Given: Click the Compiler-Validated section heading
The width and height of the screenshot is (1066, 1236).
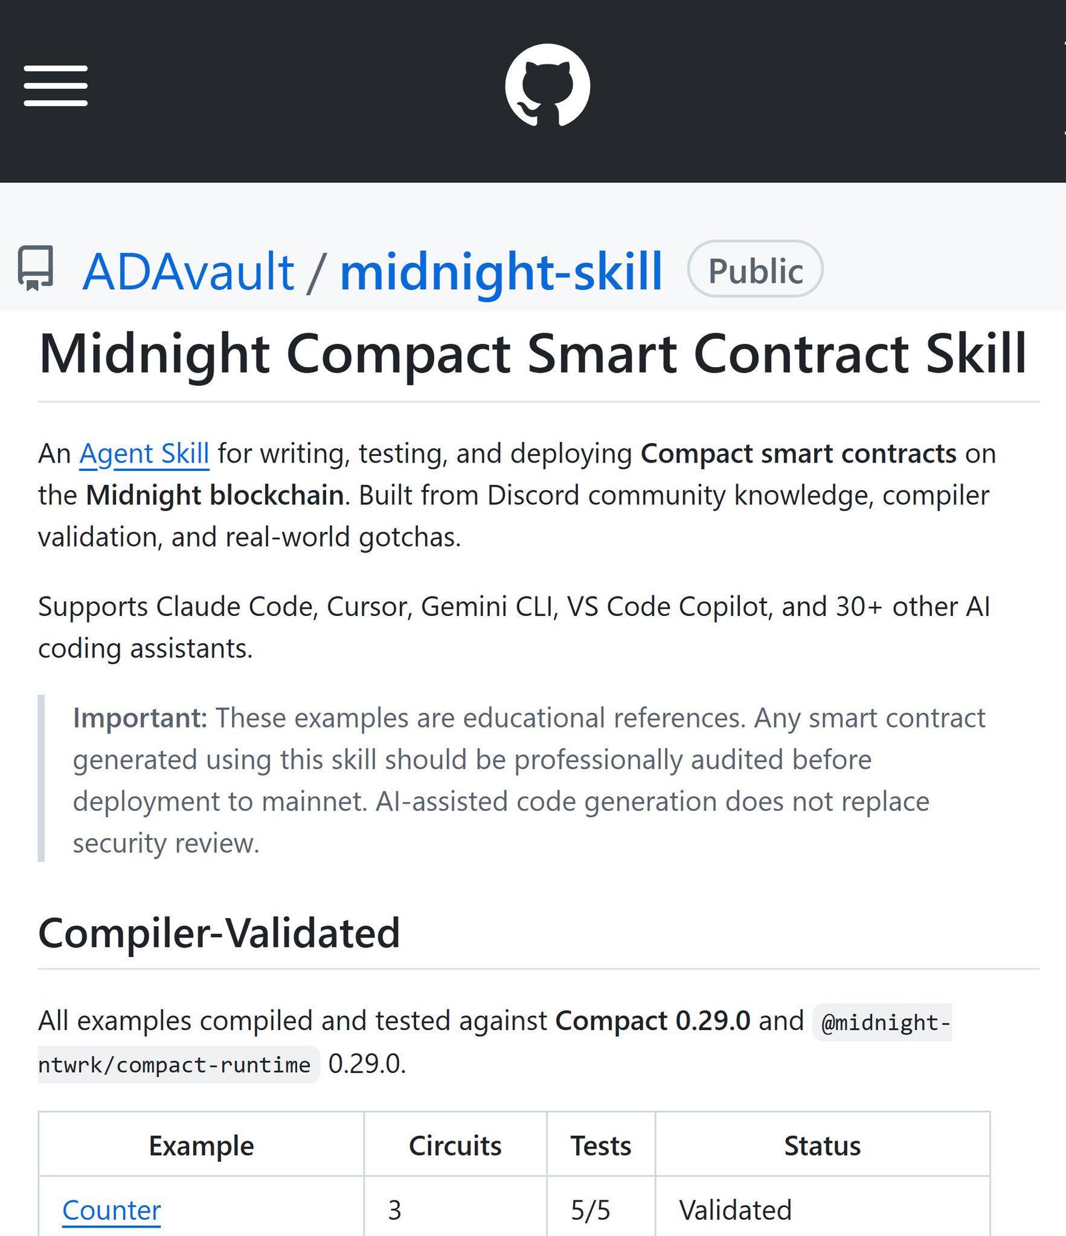Looking at the screenshot, I should [x=219, y=933].
